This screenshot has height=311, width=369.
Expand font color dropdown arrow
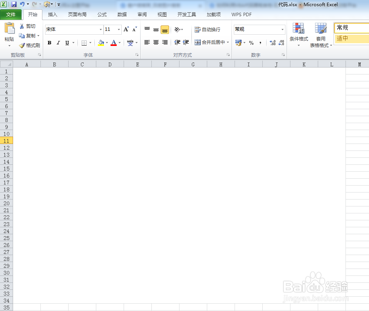(x=119, y=43)
